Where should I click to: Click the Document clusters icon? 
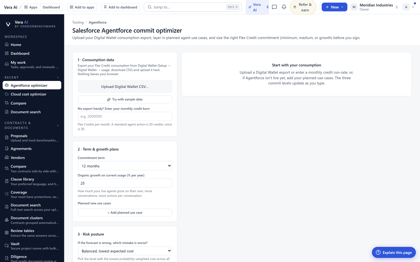pyautogui.click(x=7, y=220)
